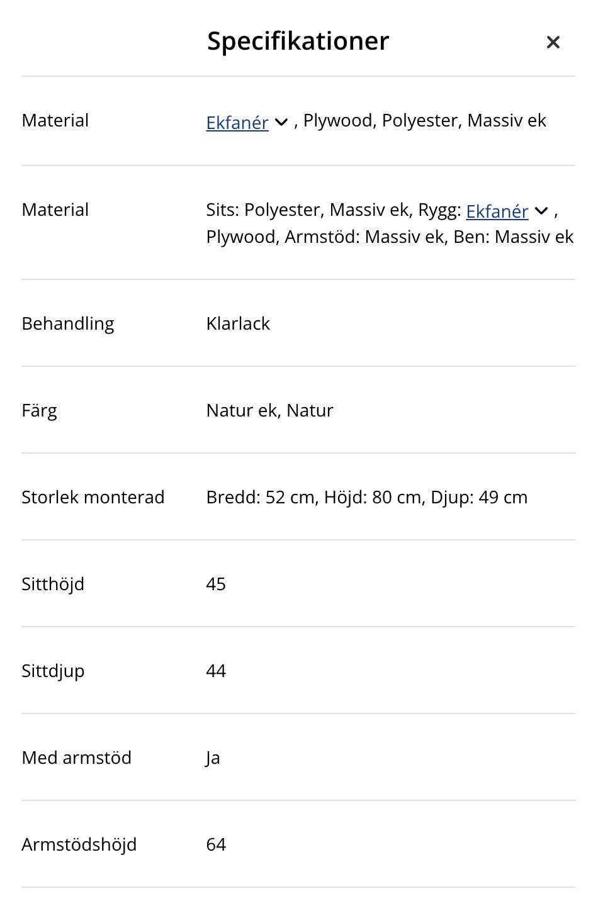Open Ekfanér link in first Material row
The width and height of the screenshot is (598, 901).
tap(237, 122)
